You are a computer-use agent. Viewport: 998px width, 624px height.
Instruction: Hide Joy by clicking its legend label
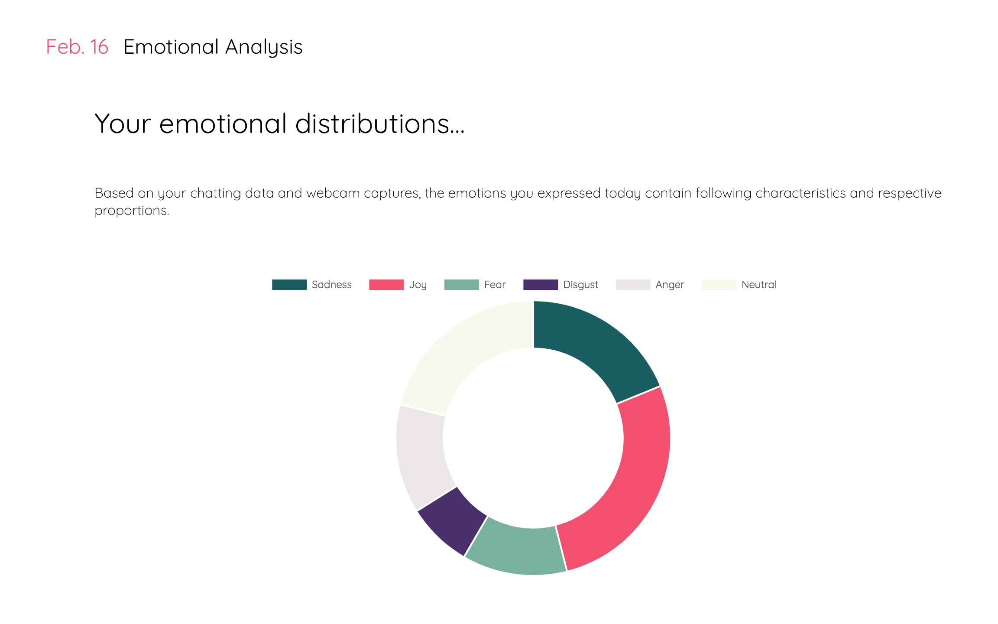[x=418, y=285]
